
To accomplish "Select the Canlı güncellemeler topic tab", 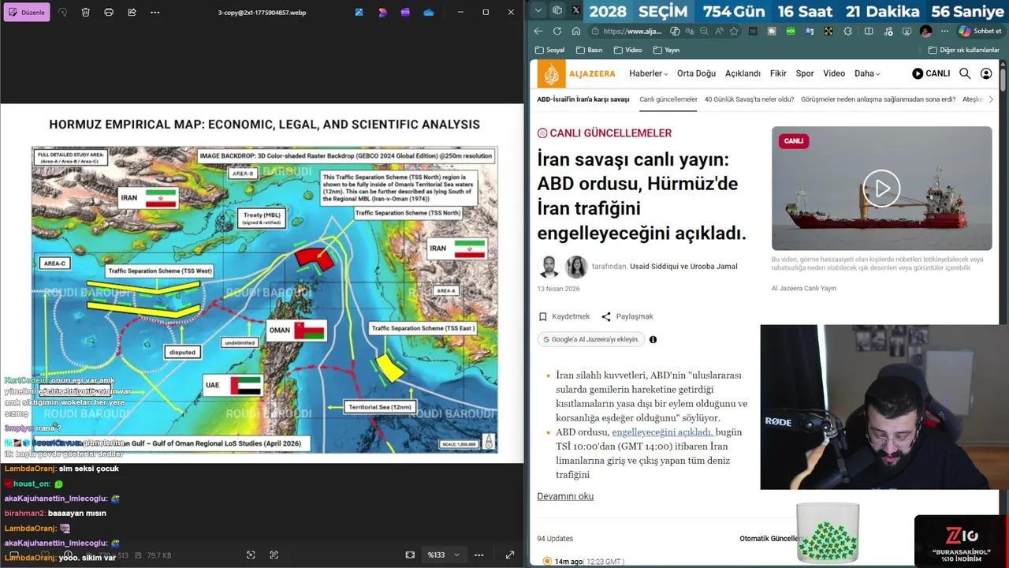I will (x=668, y=99).
